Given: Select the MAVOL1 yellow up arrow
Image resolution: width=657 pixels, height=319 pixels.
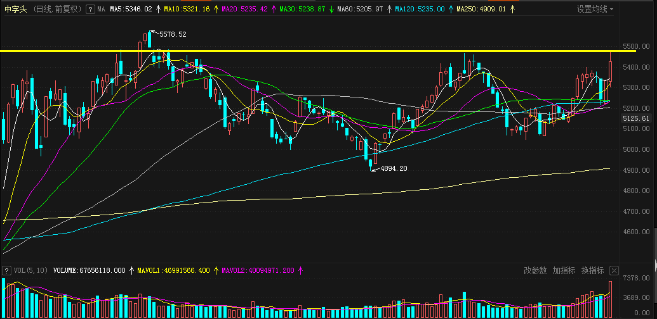Looking at the screenshot, I should click(216, 270).
